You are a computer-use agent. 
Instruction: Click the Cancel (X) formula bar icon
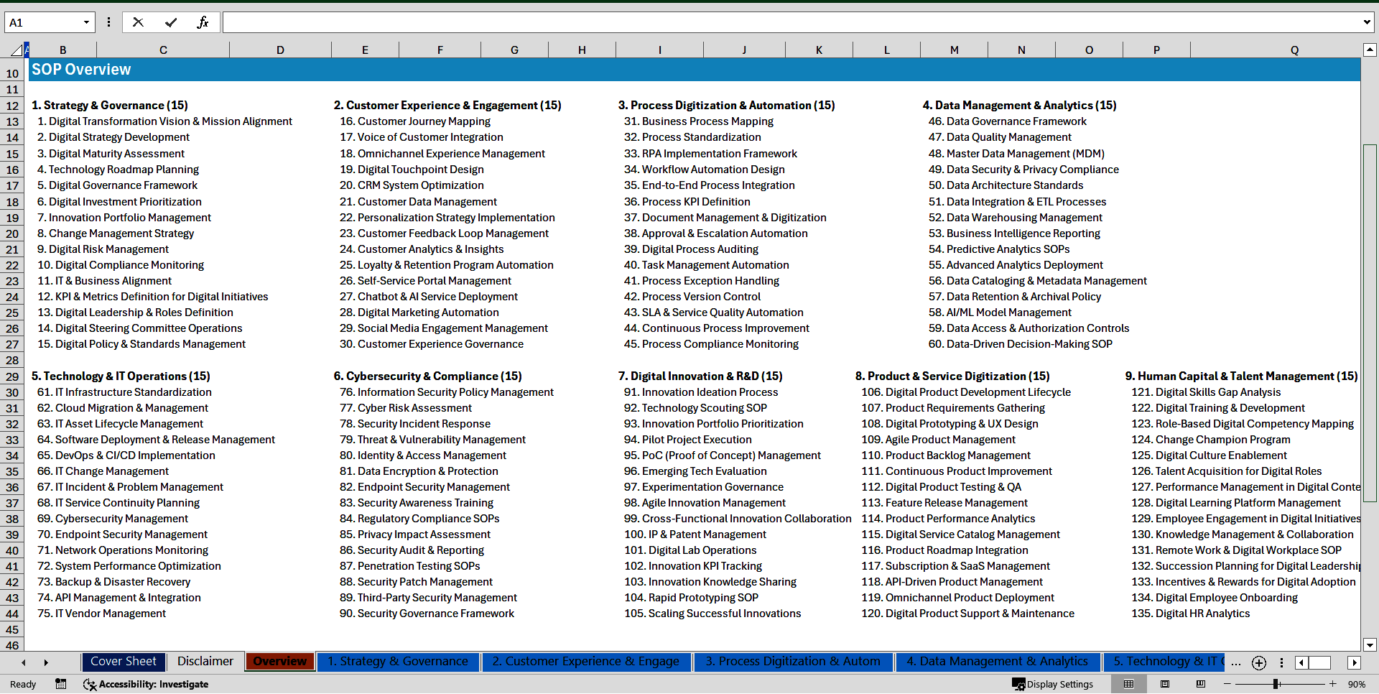pyautogui.click(x=138, y=22)
